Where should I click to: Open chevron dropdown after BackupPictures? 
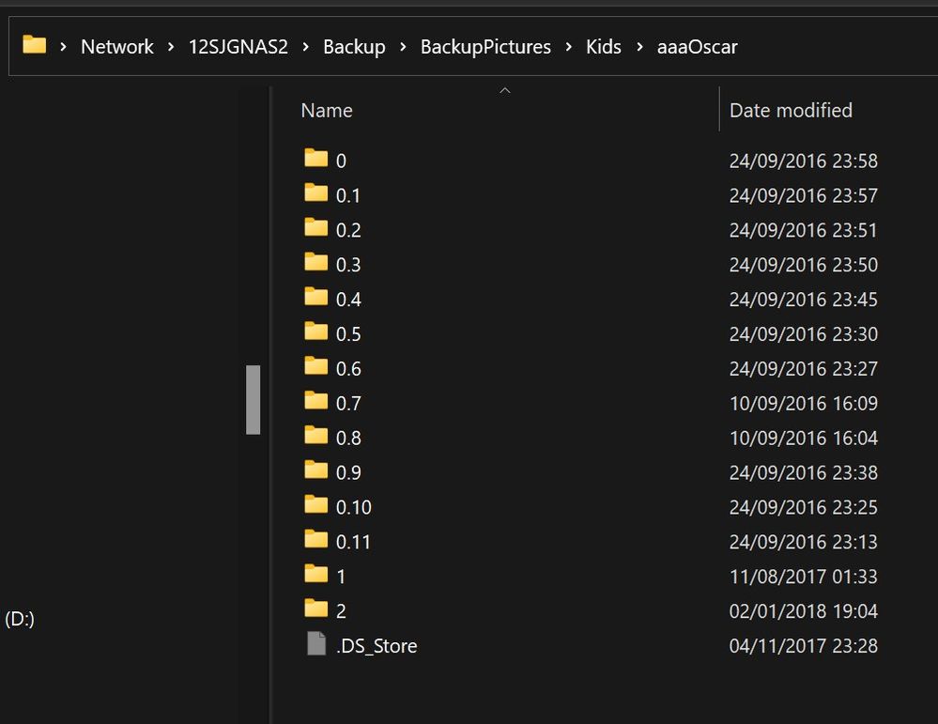[x=569, y=46]
